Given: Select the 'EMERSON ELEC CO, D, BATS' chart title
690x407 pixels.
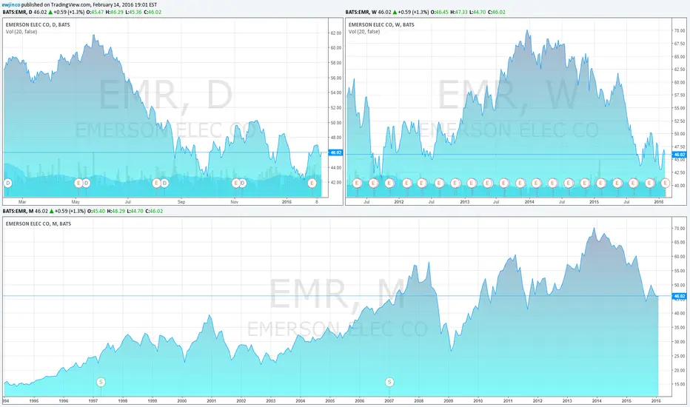Looking at the screenshot, I should coord(38,24).
